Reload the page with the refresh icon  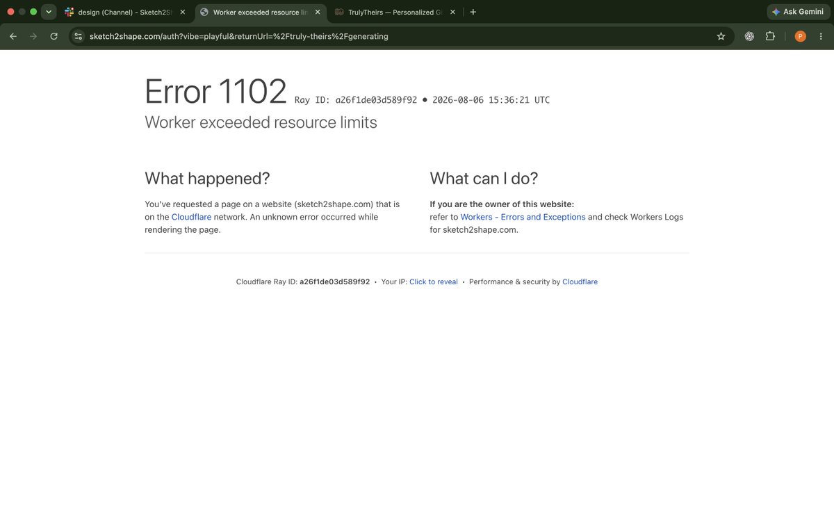click(54, 36)
